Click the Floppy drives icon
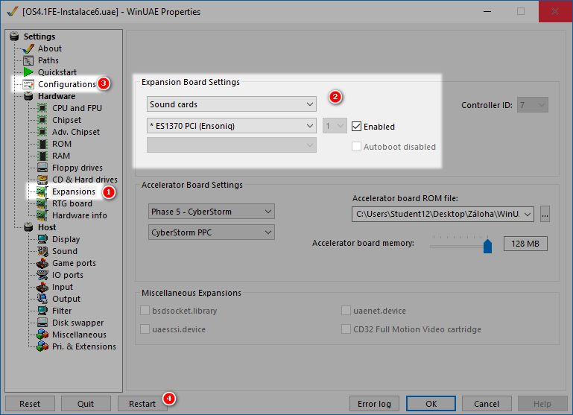This screenshot has width=573, height=415. (42, 168)
